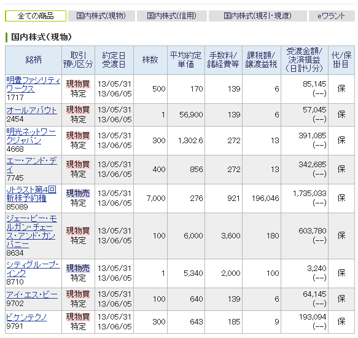Click the 銘柄 column header
This screenshot has width=358, height=338.
(x=33, y=60)
